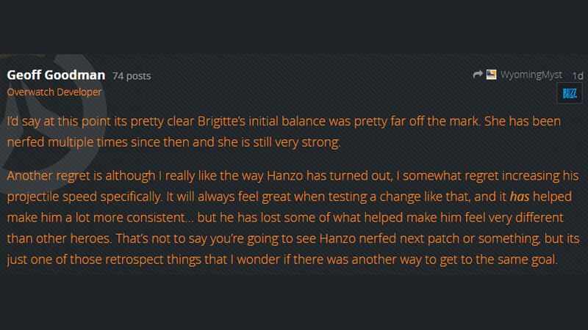Screen dimensions: 588x330
Task: Click the 74 posts count
Action: click(132, 76)
